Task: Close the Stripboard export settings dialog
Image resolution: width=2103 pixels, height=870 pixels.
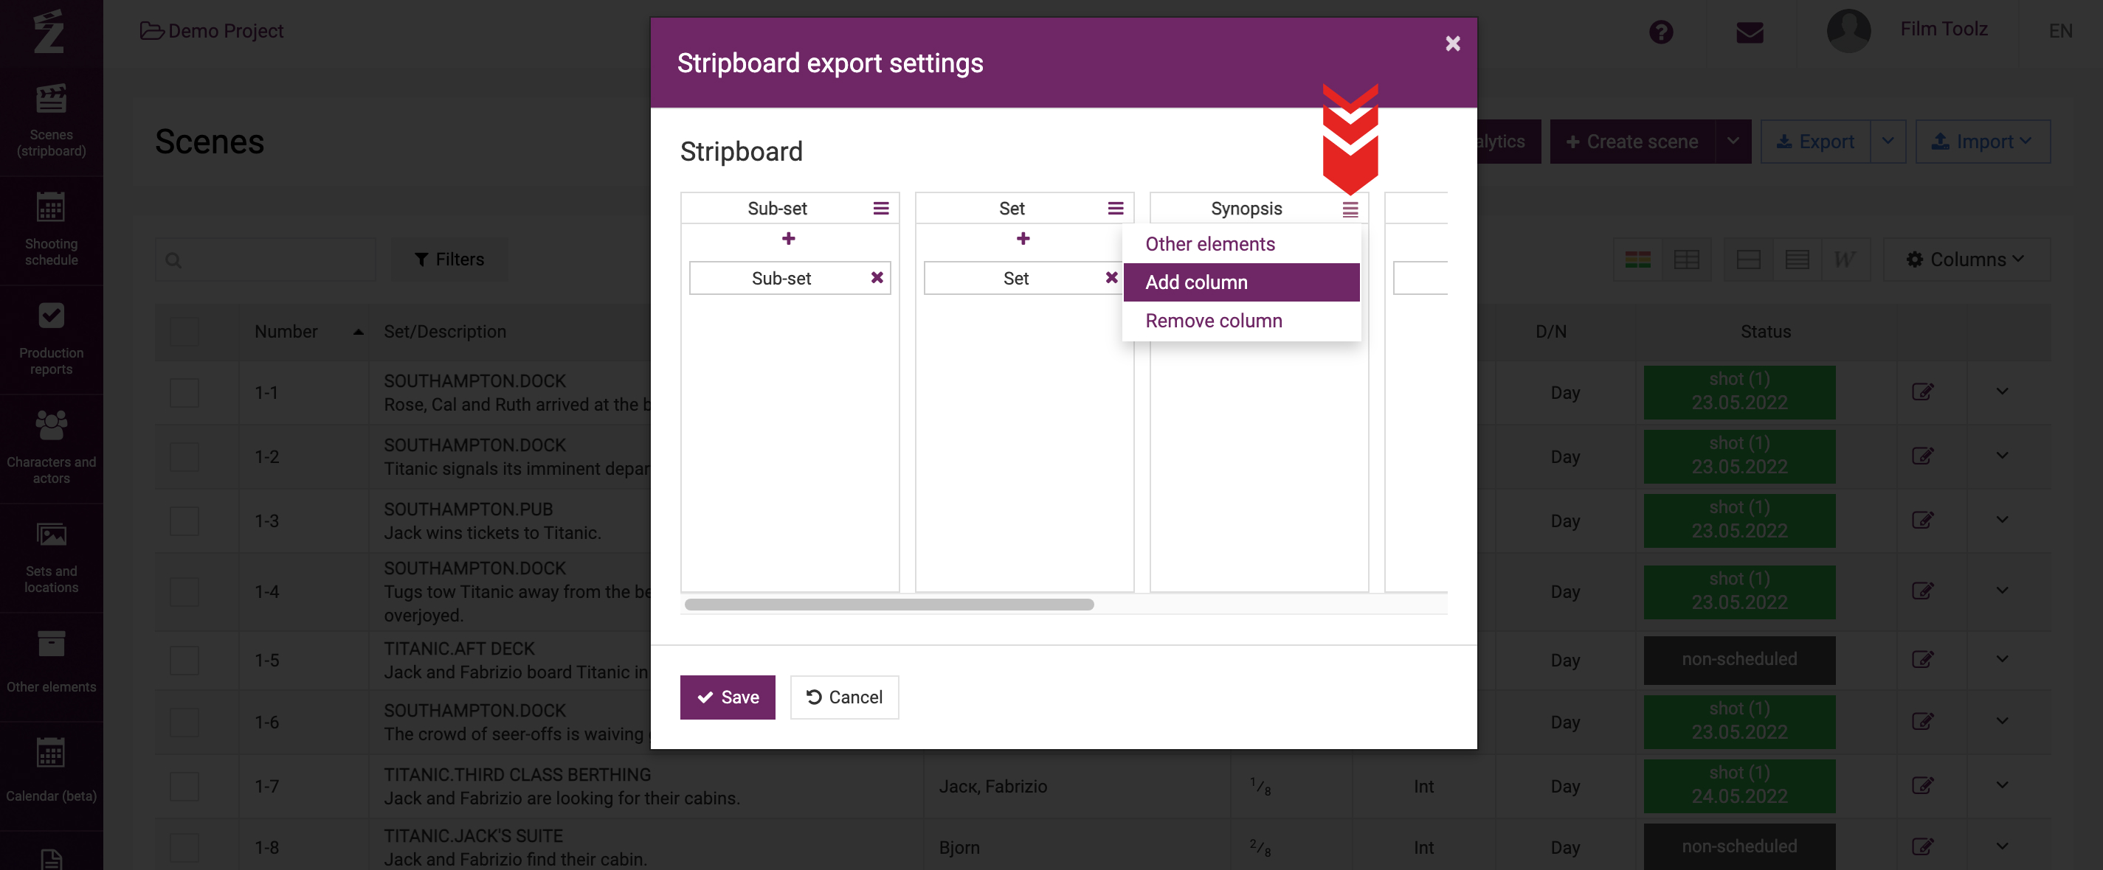Action: (1452, 43)
